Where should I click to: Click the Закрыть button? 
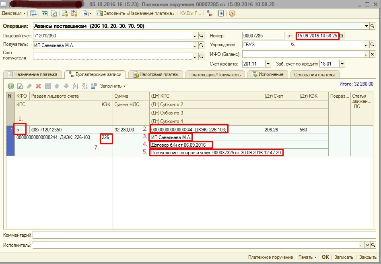[x=368, y=257]
